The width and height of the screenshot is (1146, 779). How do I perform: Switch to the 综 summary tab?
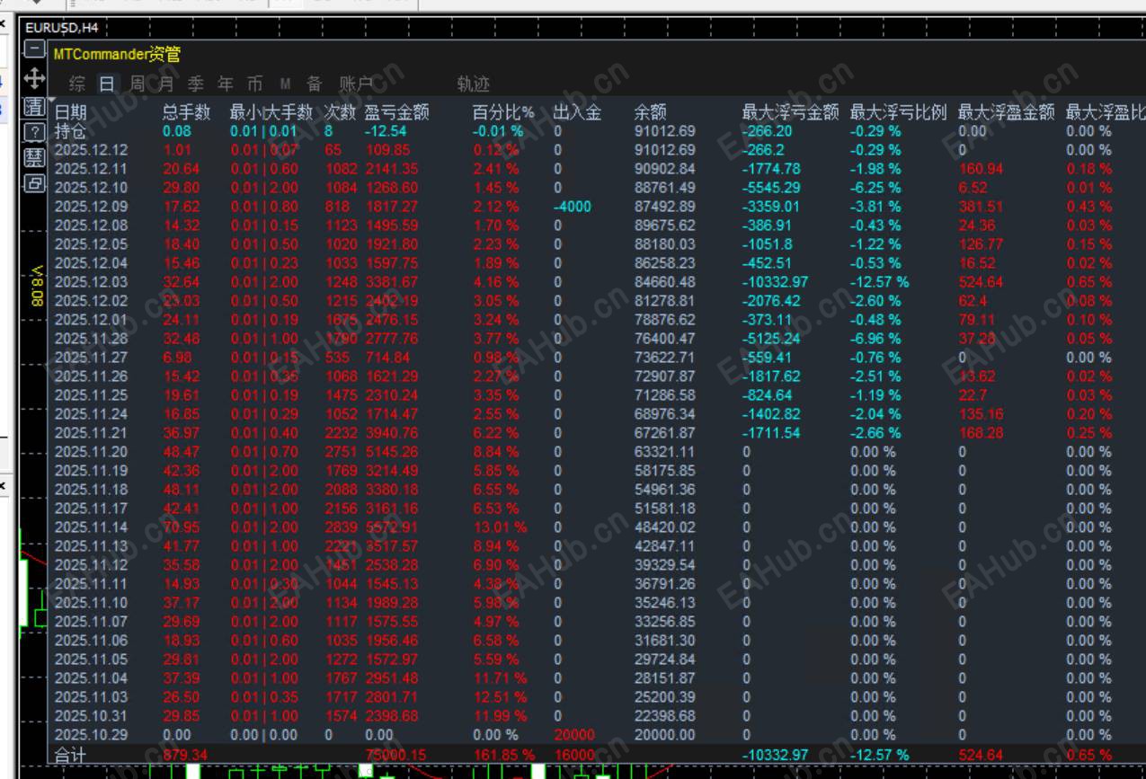77,84
